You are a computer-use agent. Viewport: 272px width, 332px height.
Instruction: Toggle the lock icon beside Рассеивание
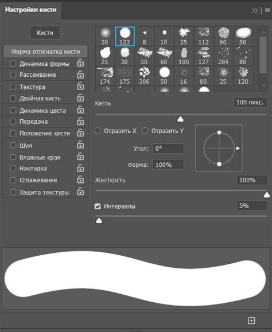point(80,75)
